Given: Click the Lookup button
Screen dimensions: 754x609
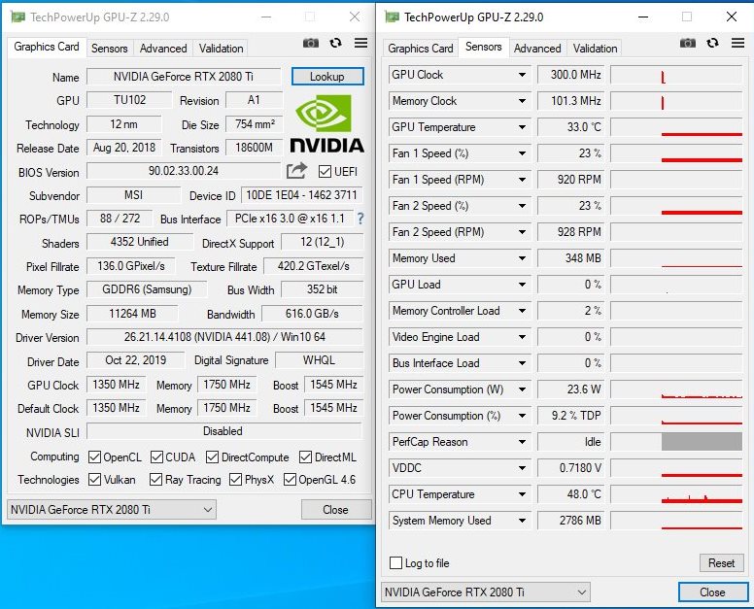Looking at the screenshot, I should click(327, 77).
